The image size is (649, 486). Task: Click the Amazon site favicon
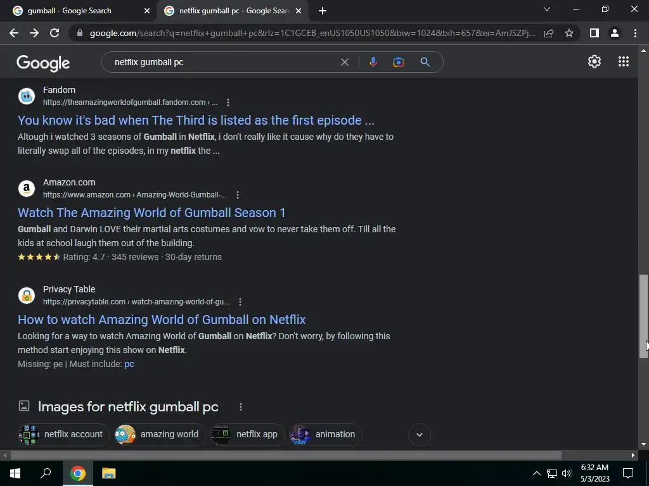[x=27, y=189]
